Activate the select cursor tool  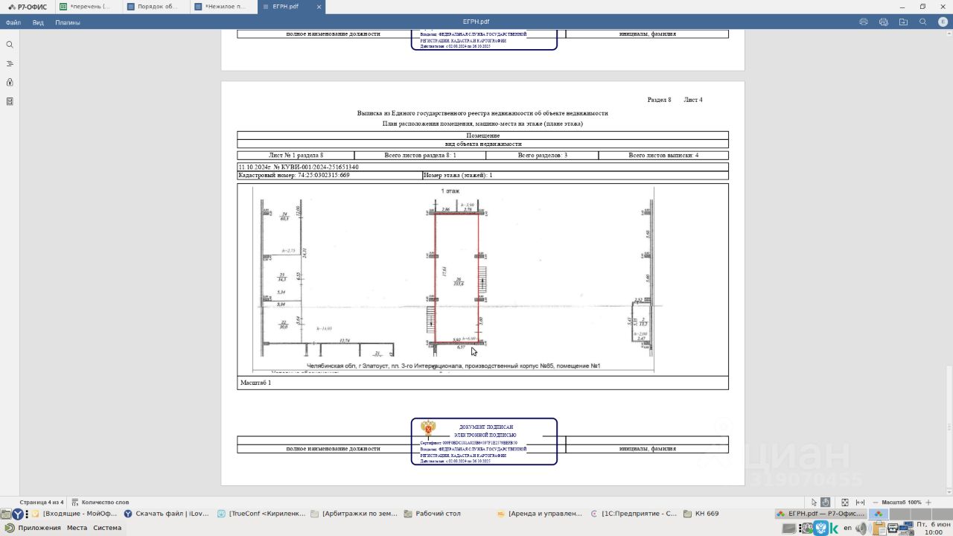click(x=814, y=502)
